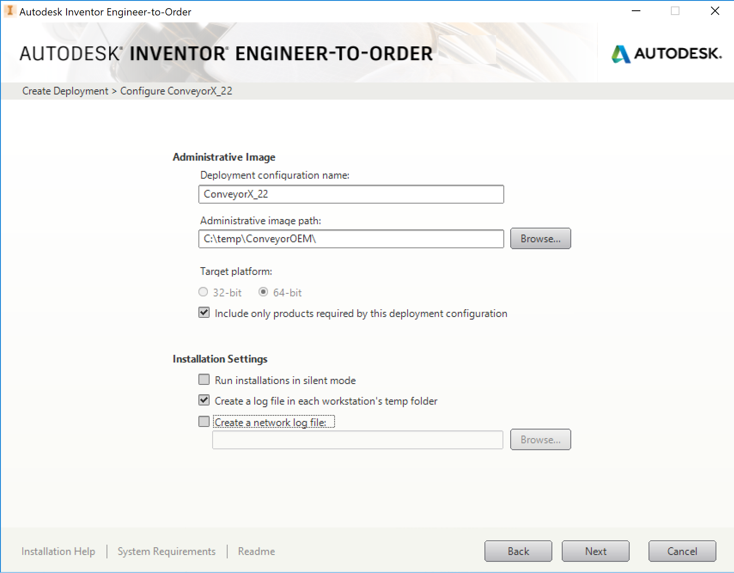This screenshot has height=573, width=734.
Task: Browse for network log file location
Action: click(x=540, y=440)
